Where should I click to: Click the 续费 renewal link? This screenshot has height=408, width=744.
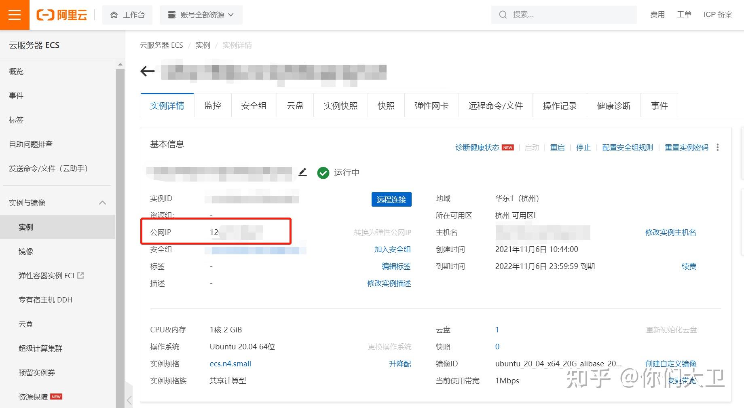pos(689,266)
